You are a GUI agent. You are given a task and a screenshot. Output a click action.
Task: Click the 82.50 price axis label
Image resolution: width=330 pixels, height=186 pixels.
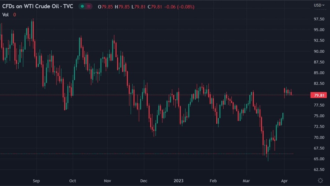(x=319, y=83)
